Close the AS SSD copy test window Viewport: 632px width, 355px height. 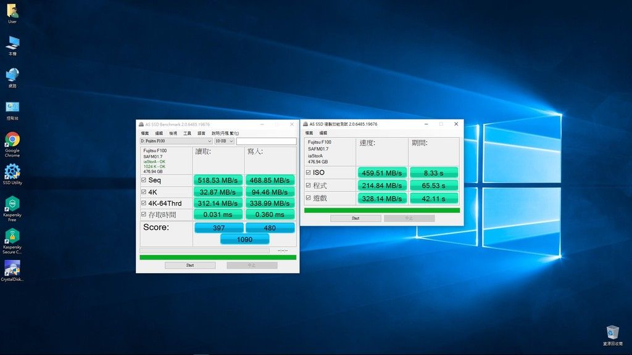[456, 124]
